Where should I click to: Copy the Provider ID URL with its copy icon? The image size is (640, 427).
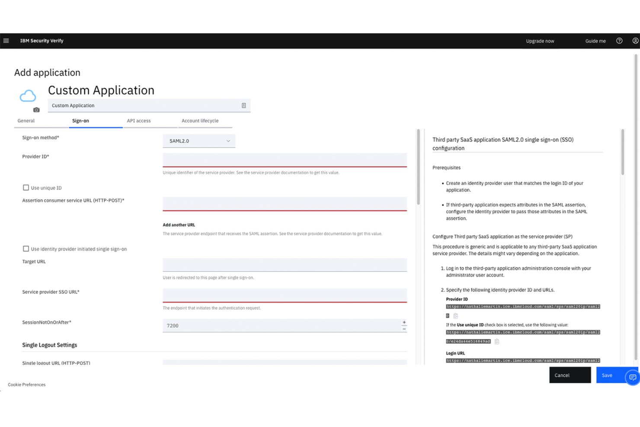click(455, 316)
